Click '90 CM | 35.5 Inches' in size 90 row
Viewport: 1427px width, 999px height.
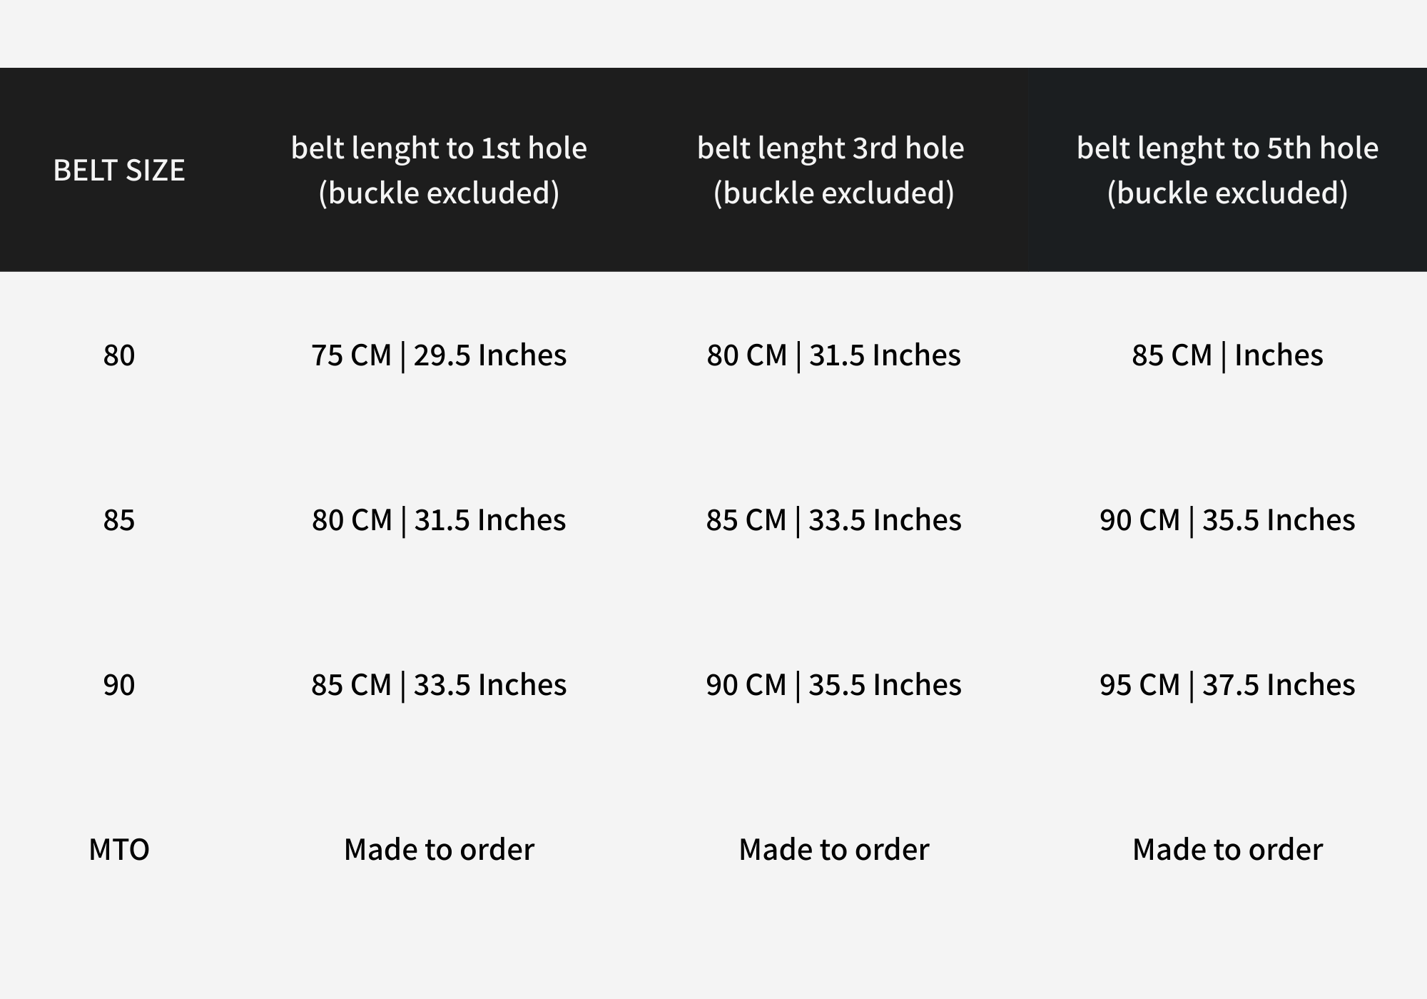833,685
